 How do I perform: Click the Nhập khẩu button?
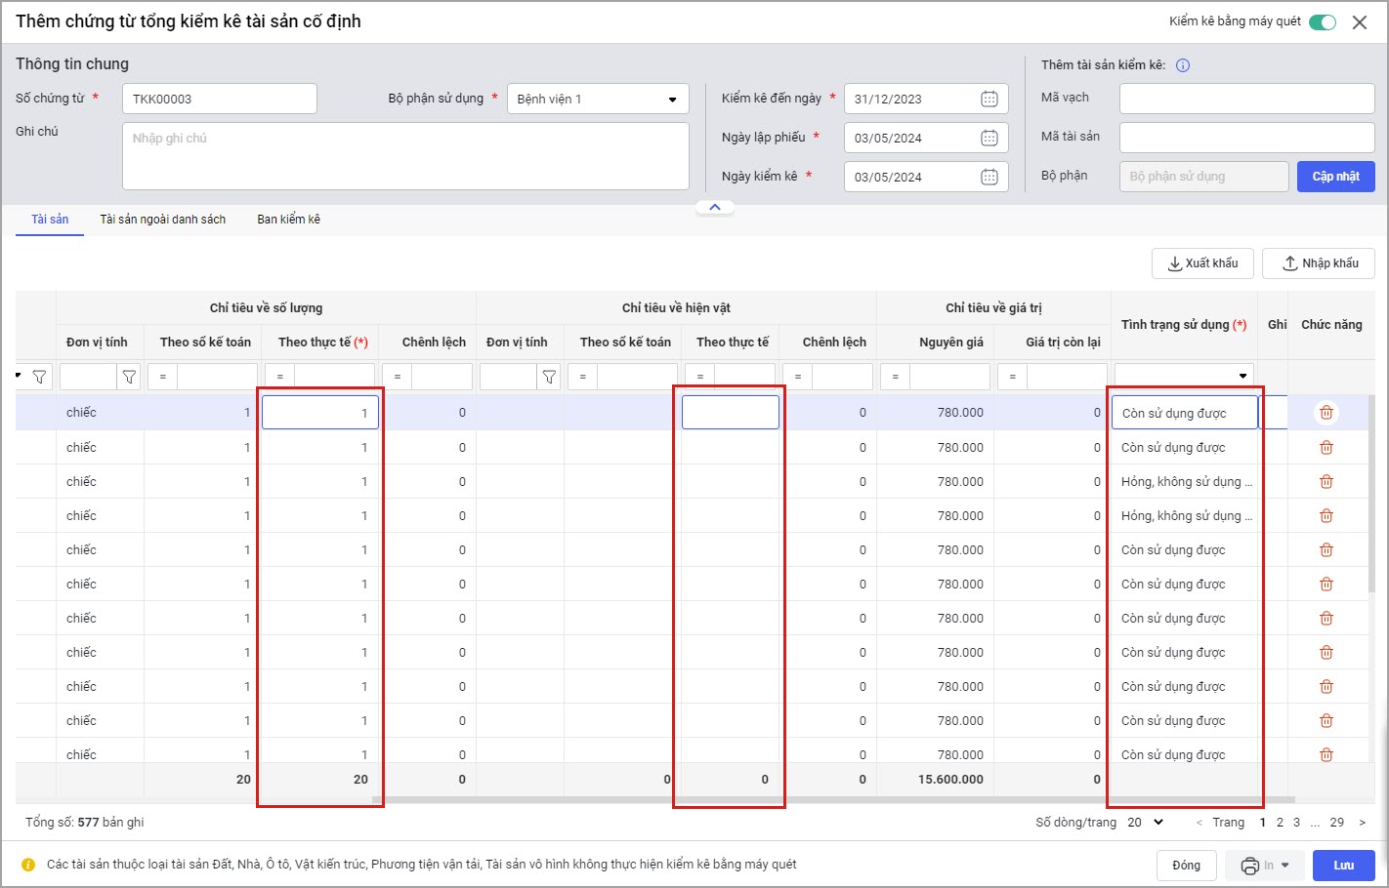click(1318, 263)
